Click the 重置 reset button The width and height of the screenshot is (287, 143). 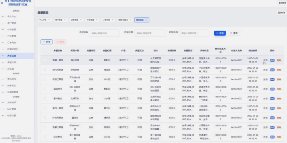[x=234, y=33]
